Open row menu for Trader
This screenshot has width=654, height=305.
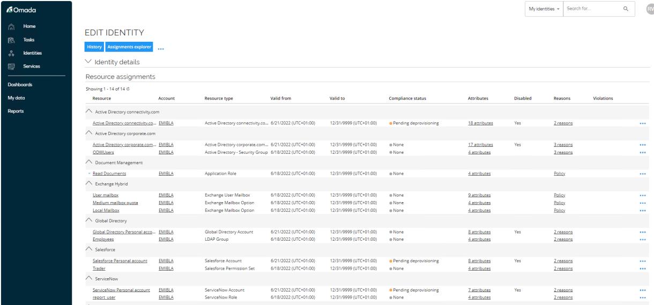pyautogui.click(x=643, y=269)
